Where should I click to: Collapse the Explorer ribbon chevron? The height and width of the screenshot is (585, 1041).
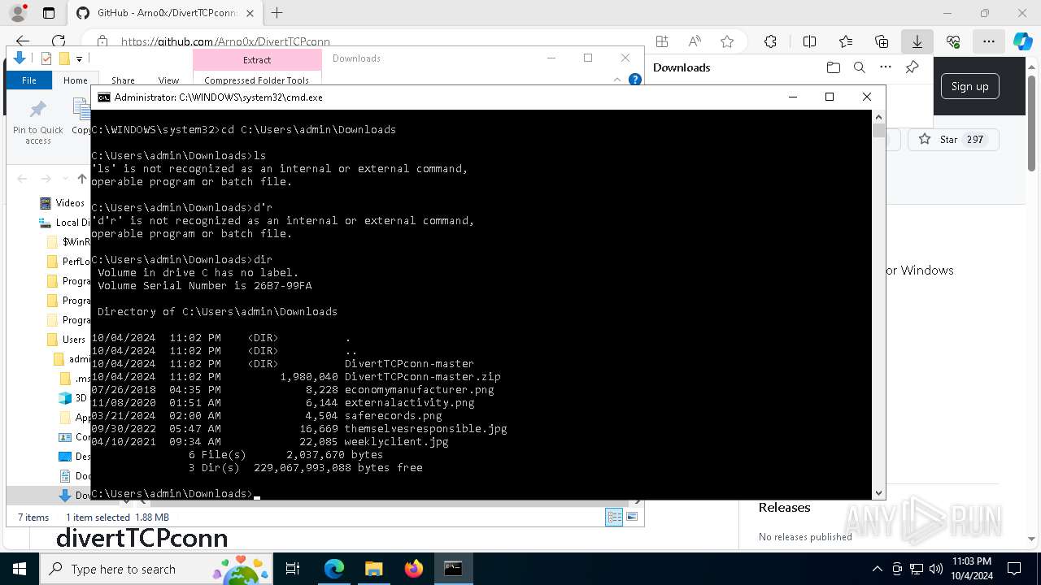[x=616, y=80]
